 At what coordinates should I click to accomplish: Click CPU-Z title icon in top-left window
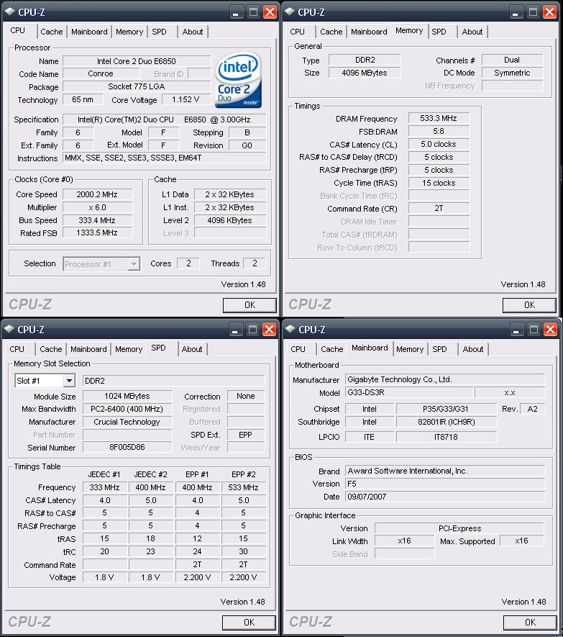click(x=10, y=12)
